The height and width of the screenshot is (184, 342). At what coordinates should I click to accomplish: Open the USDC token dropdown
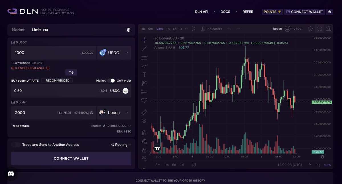click(x=114, y=53)
